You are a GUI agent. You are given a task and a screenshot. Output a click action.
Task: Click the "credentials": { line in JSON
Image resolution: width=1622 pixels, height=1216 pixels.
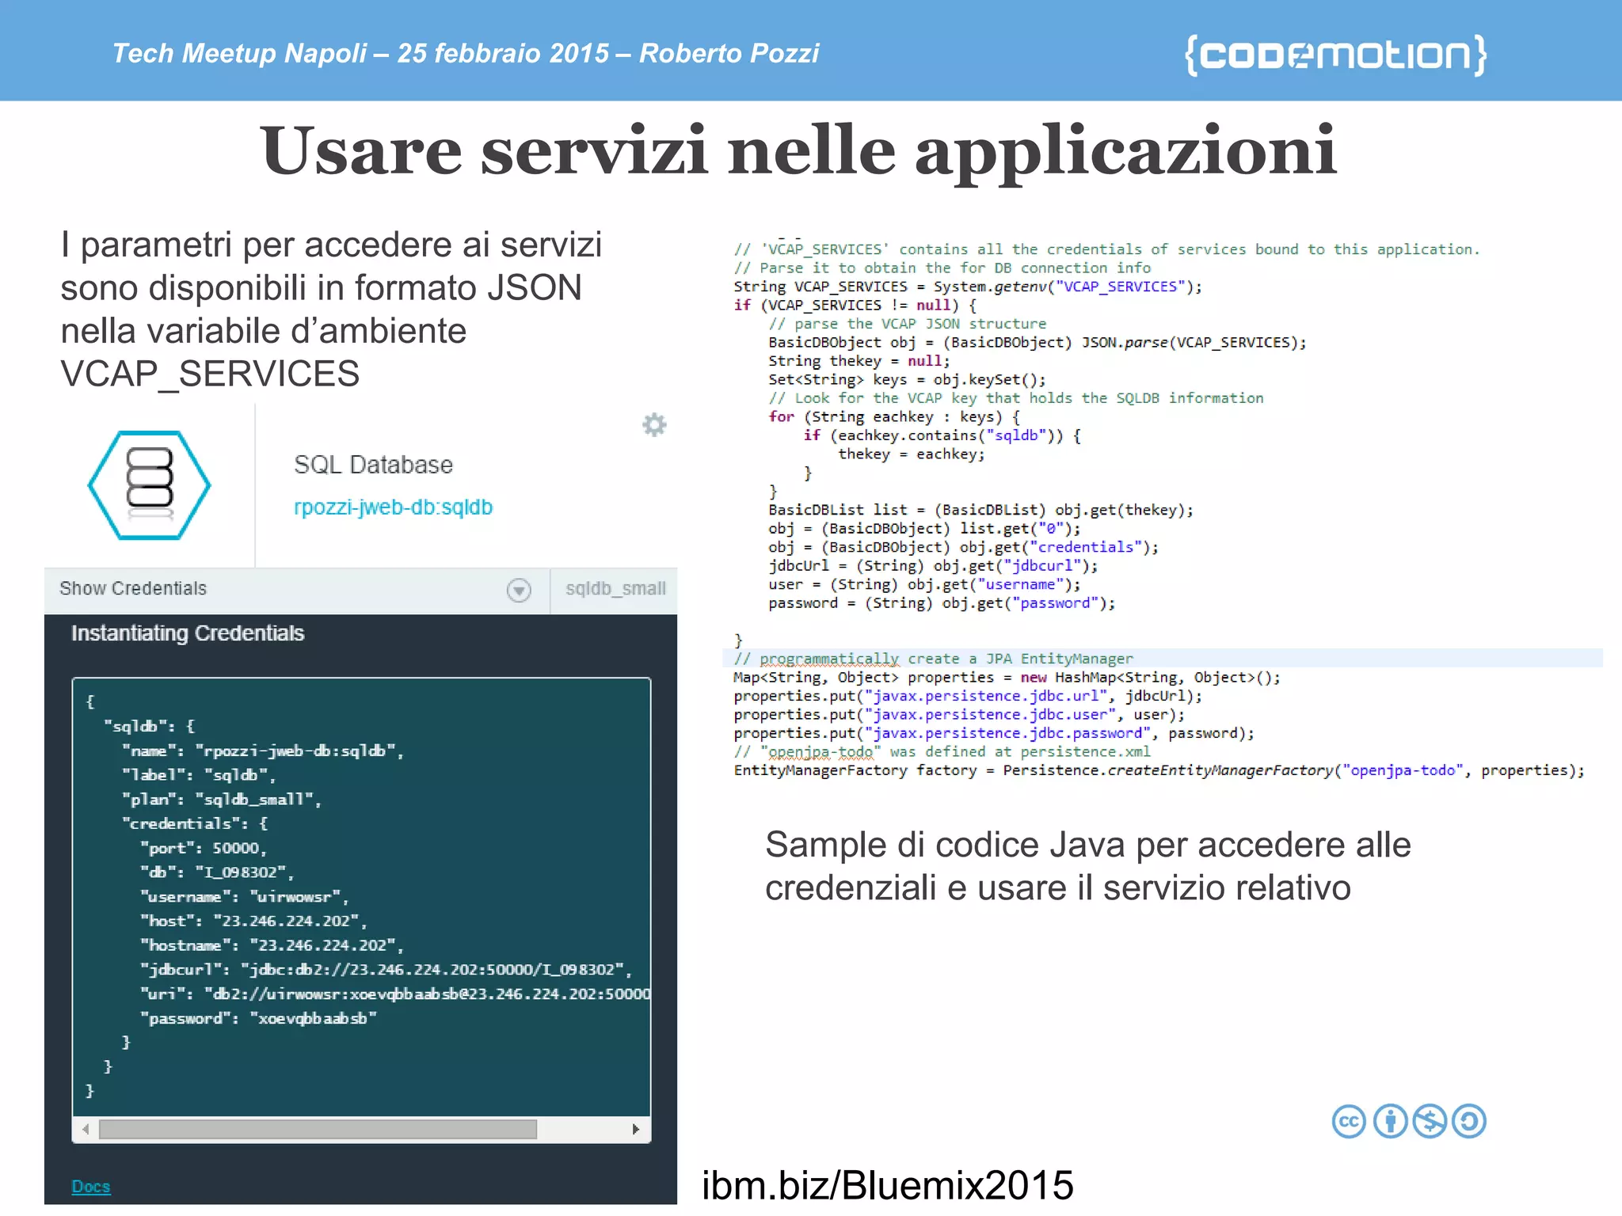pos(195,824)
